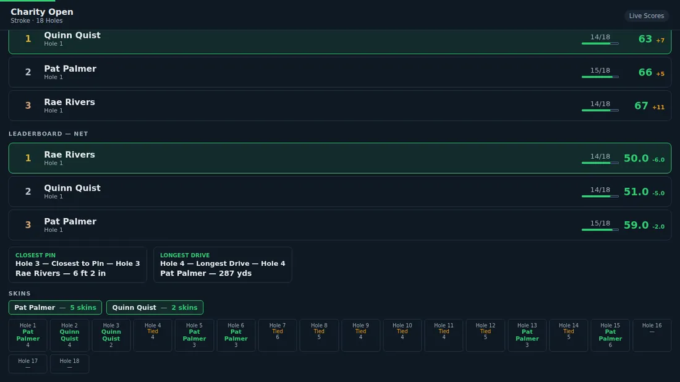Click the progress bar beside net score 50.0
Screen dimensions: 680x382
click(600, 163)
